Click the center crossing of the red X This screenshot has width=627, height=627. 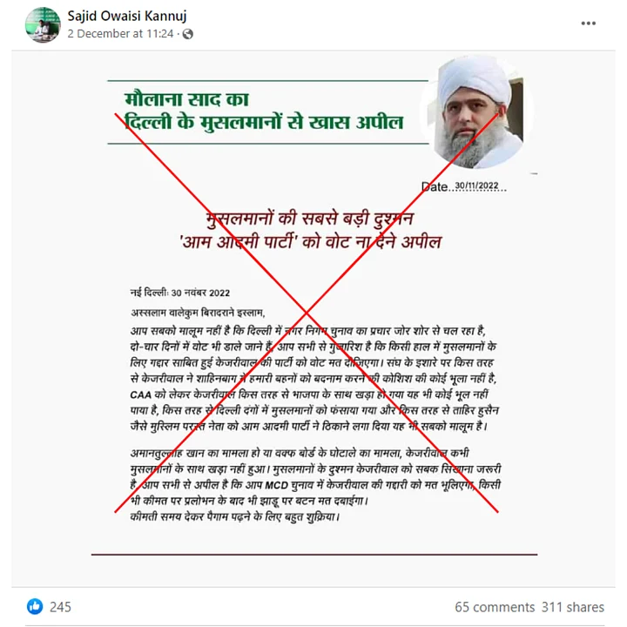[307, 313]
